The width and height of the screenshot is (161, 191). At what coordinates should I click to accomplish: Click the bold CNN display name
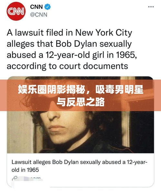36,7
